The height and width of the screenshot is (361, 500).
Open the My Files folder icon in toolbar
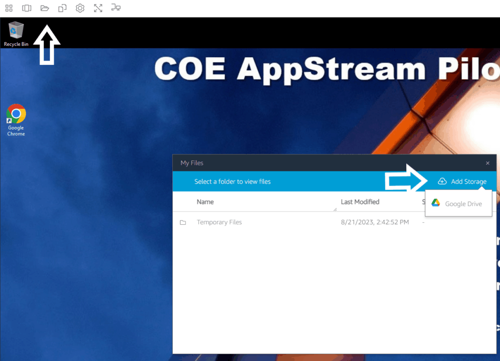tap(44, 8)
